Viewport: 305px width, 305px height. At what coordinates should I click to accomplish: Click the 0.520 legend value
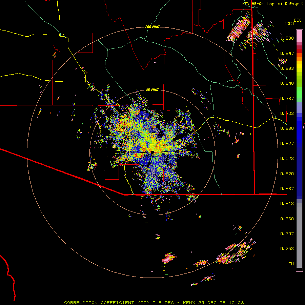(x=287, y=174)
